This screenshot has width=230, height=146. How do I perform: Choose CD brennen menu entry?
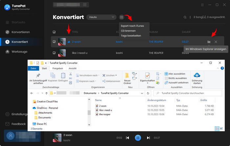tap(128, 31)
